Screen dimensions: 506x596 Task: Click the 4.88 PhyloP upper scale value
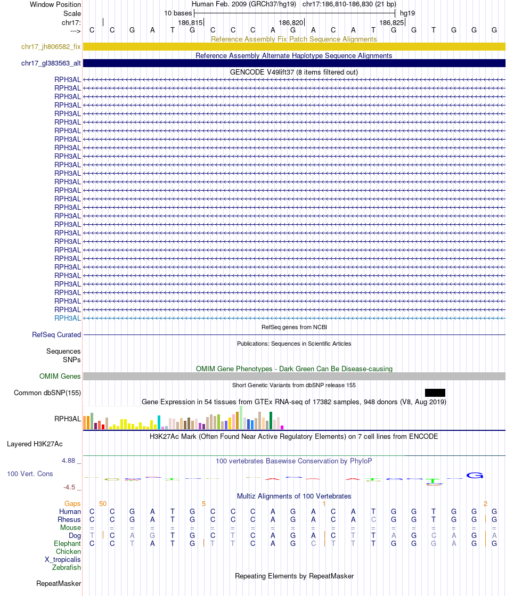(x=68, y=461)
